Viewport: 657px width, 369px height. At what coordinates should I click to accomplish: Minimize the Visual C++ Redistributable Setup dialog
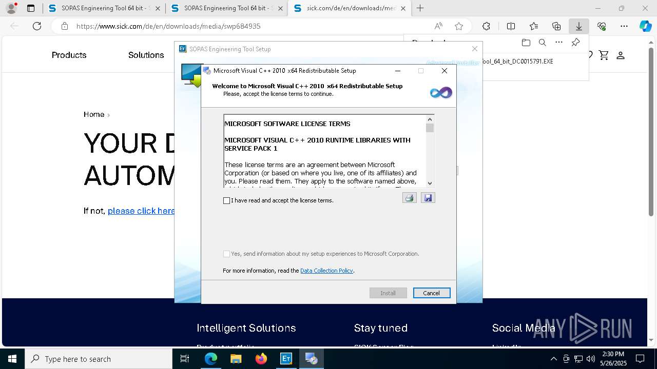[x=398, y=71]
